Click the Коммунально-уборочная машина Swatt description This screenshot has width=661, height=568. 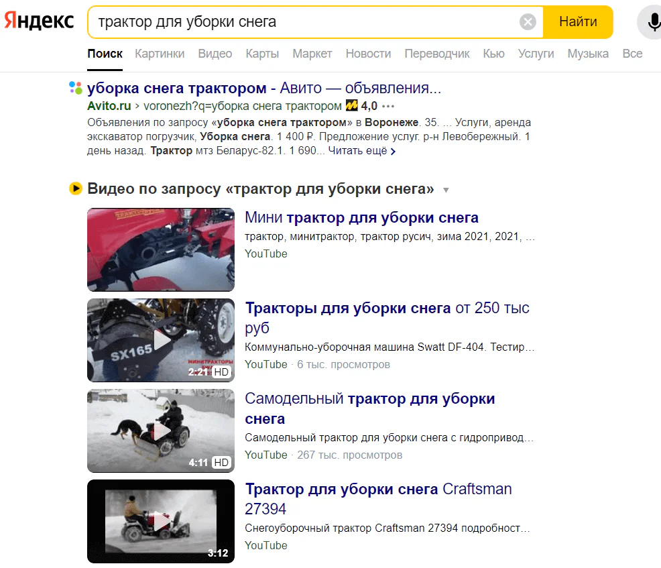coord(389,347)
